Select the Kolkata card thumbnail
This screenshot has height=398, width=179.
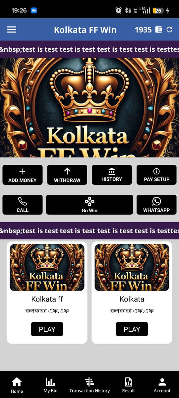click(x=132, y=268)
